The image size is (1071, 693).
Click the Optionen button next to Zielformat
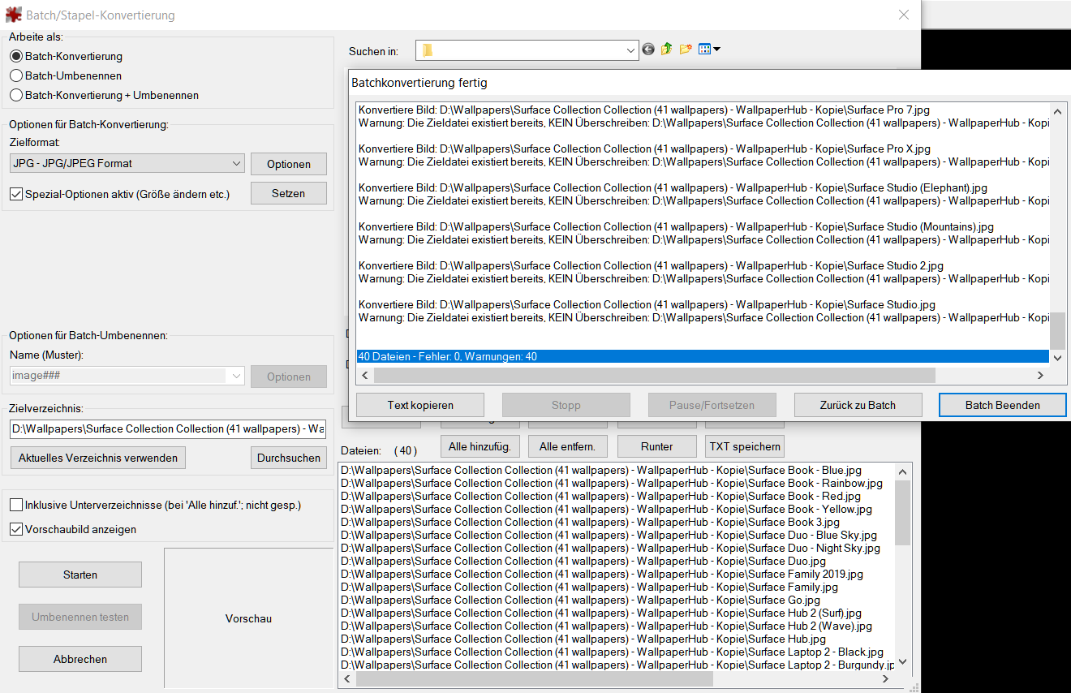click(289, 164)
